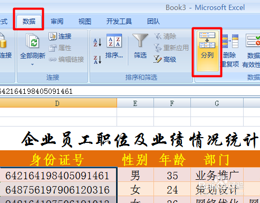Click the age cell 35
The image size is (260, 203).
click(172, 175)
